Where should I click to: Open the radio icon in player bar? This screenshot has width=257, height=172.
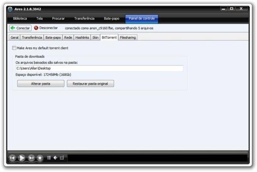pyautogui.click(x=62, y=157)
